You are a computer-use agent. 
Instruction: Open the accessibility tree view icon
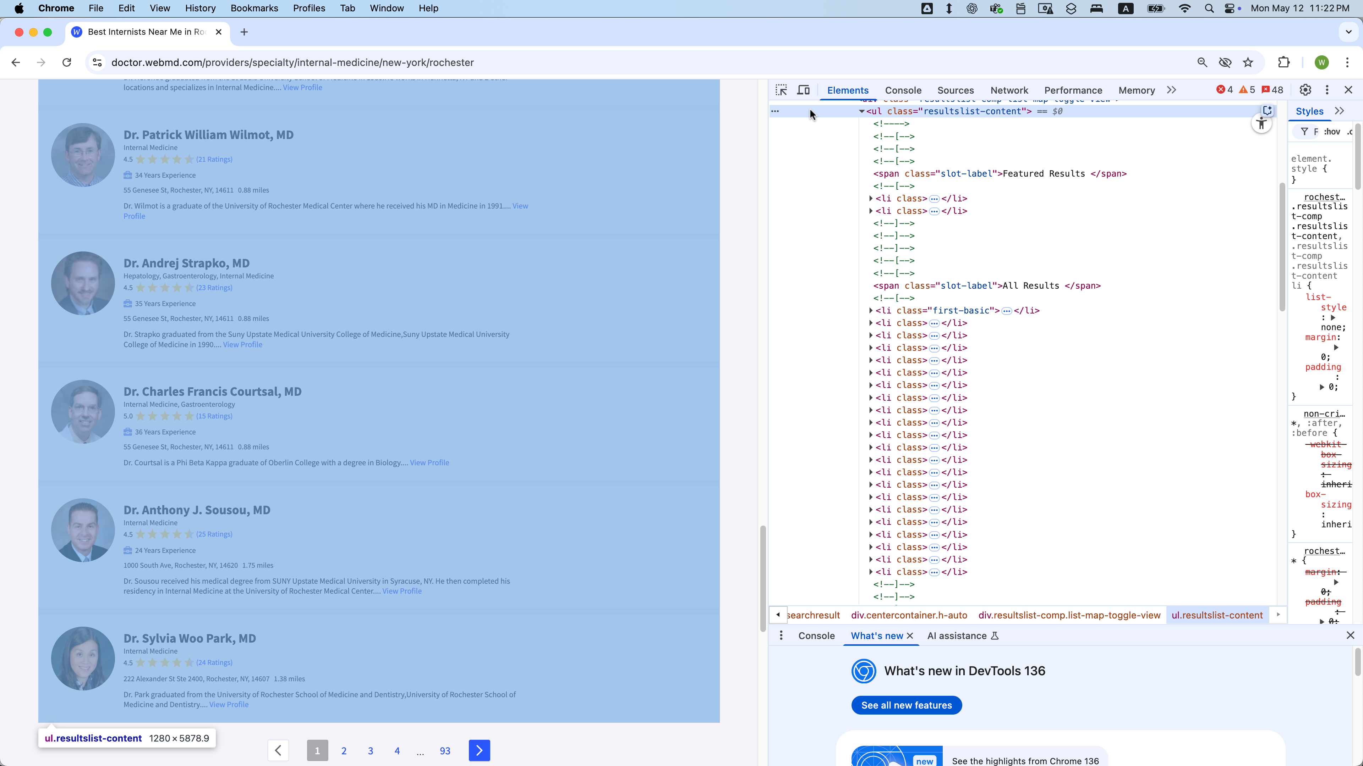click(x=1261, y=124)
